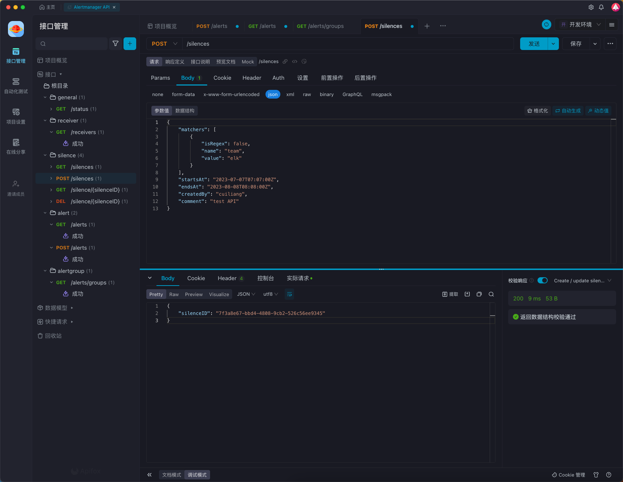Screen dimensions: 623x482
Task: Open the POST method dropdown
Action: 164,43
